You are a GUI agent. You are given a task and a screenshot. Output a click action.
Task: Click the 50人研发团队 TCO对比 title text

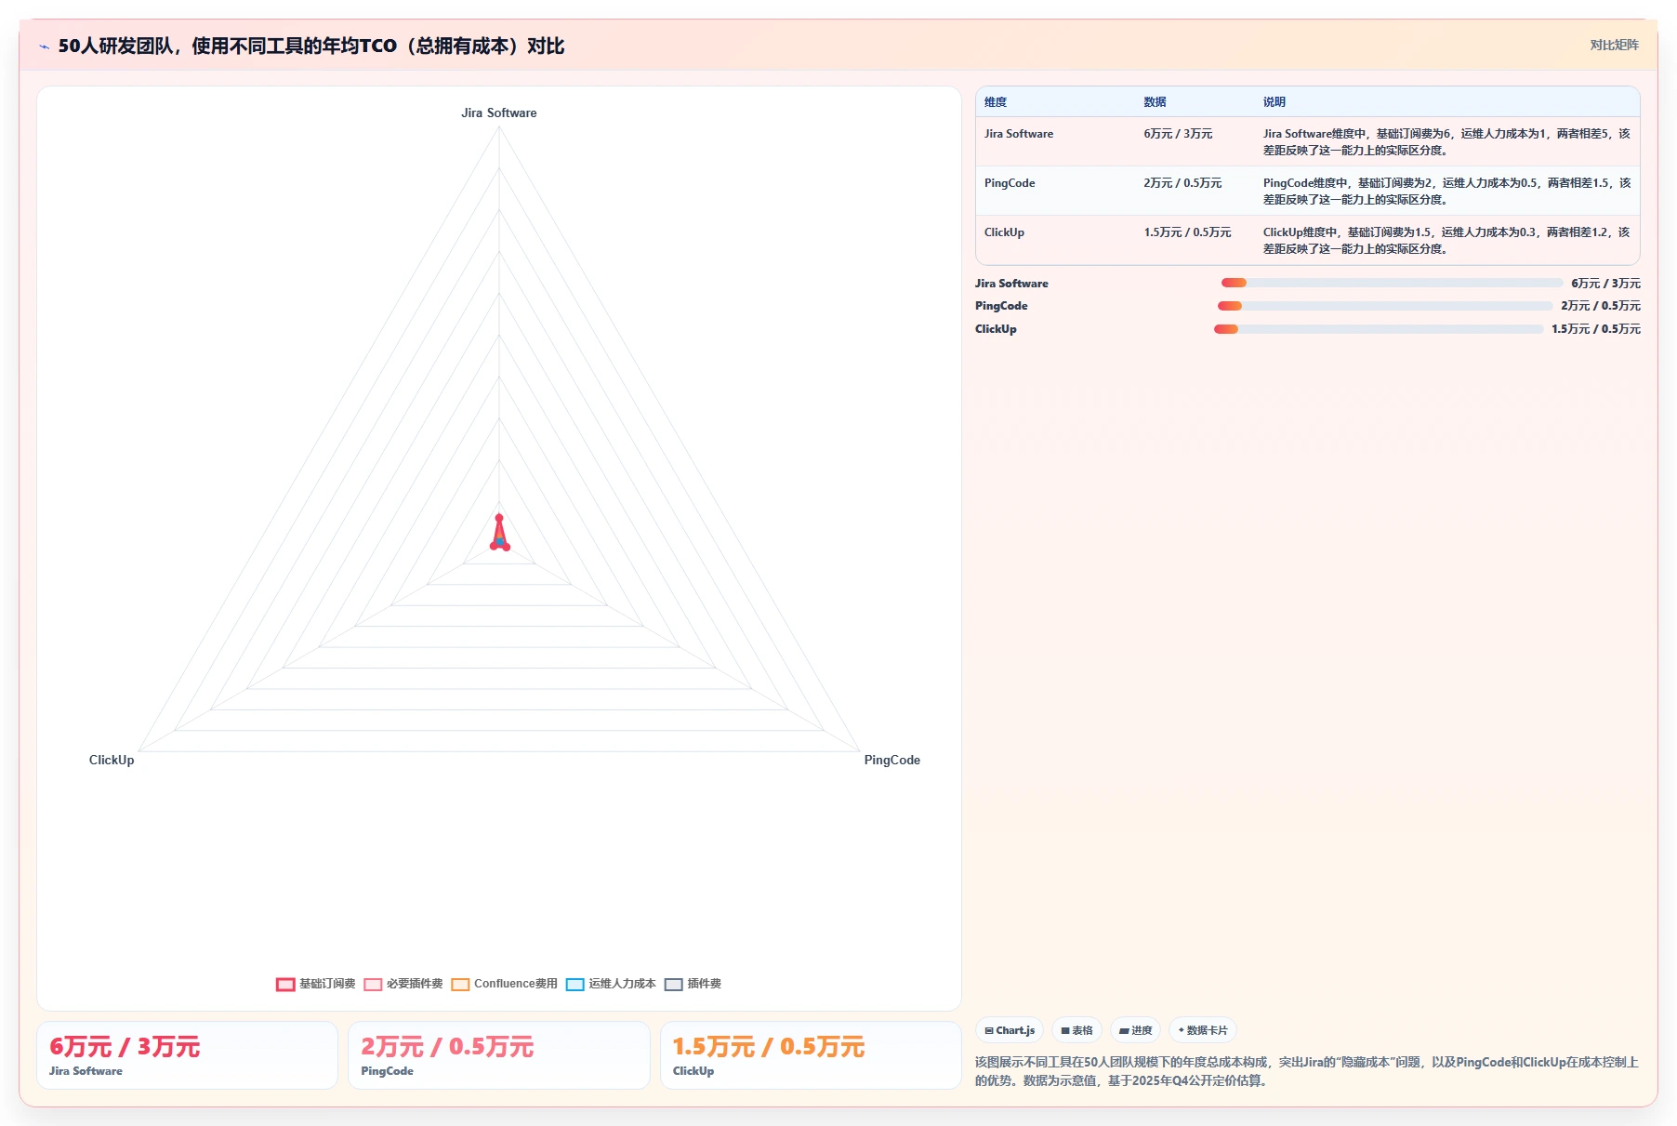pos(311,46)
